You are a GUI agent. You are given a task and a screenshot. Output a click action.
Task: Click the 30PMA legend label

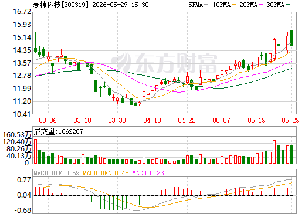tap(276, 5)
